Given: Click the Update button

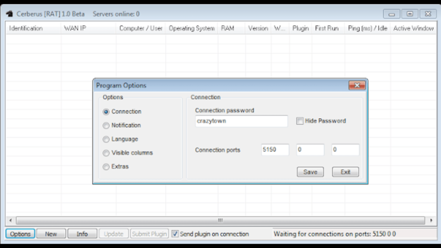Looking at the screenshot, I should (x=114, y=234).
